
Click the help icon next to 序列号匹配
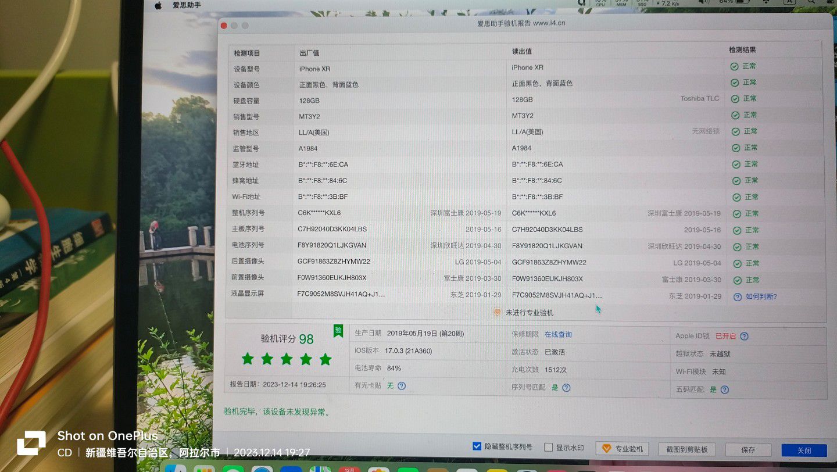pos(566,388)
